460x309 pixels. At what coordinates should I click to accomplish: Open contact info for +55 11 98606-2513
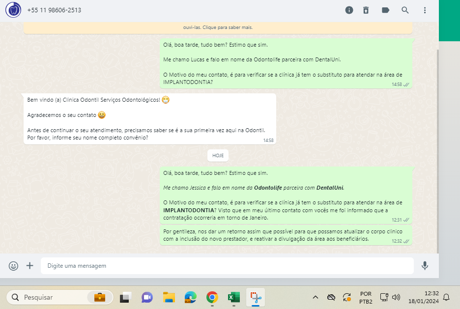54,10
